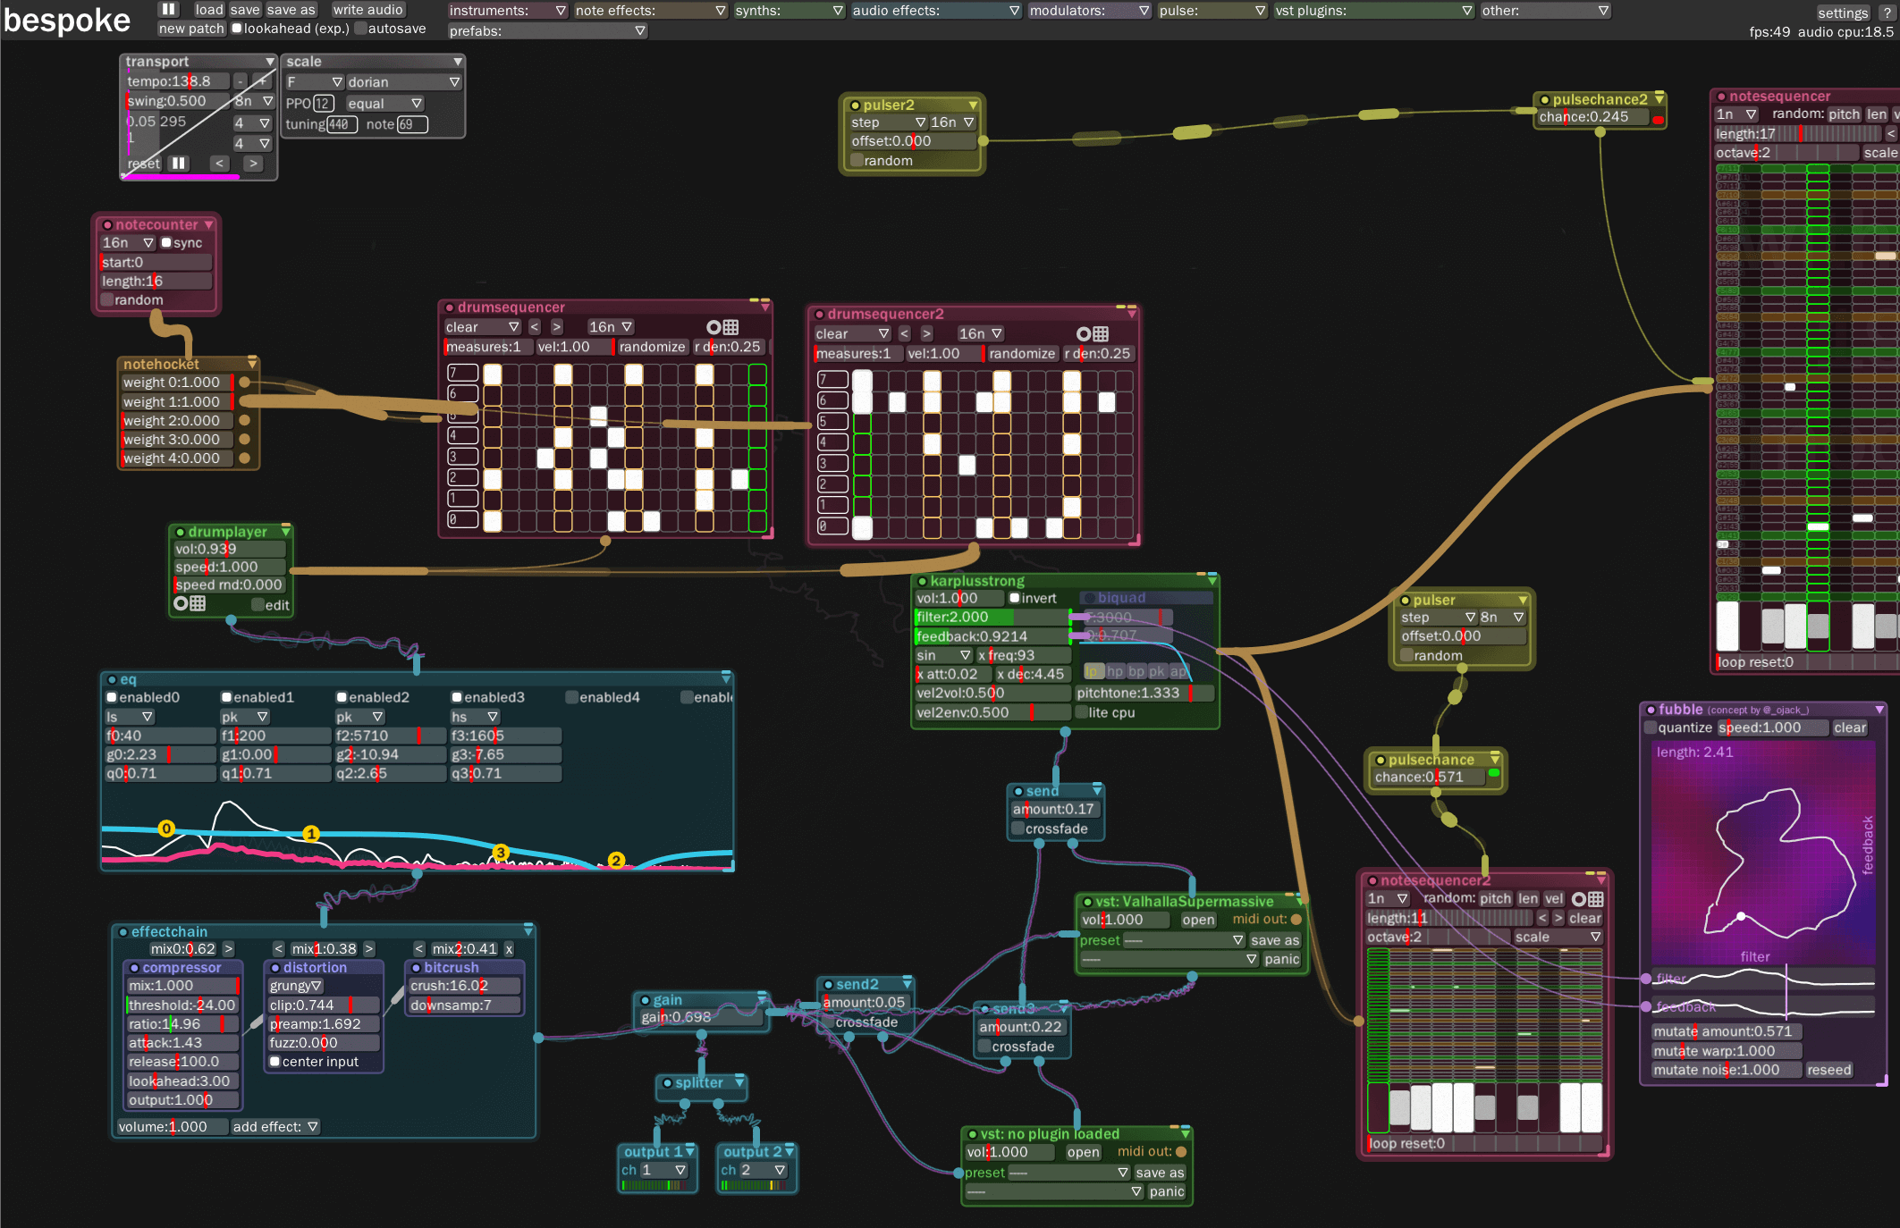
Task: Enable autosave in the top toolbar
Action: pyautogui.click(x=360, y=28)
